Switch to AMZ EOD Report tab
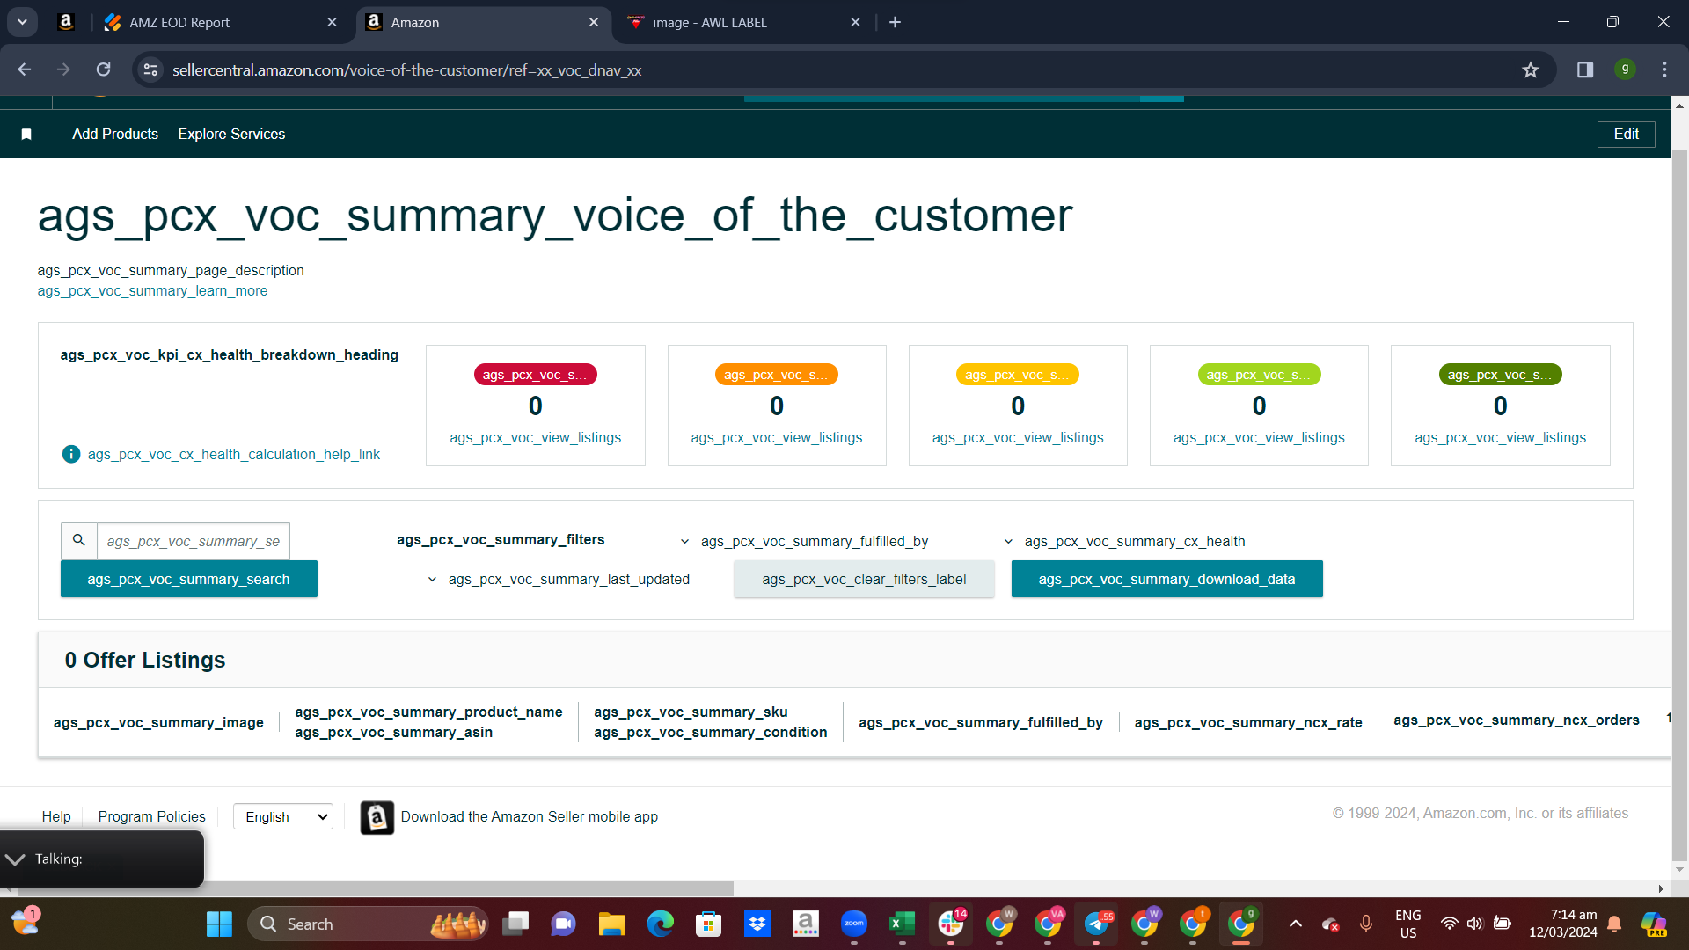Image resolution: width=1689 pixels, height=950 pixels. [x=220, y=22]
